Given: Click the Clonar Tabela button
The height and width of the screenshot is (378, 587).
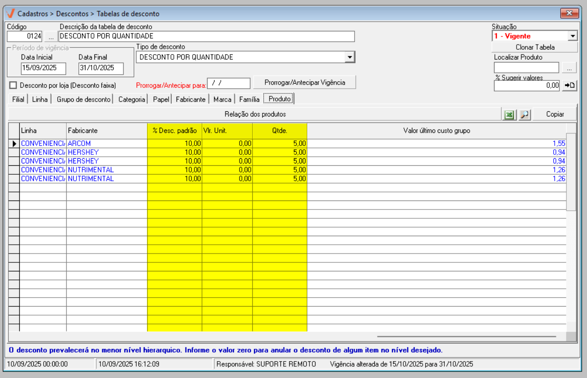Looking at the screenshot, I should click(x=535, y=47).
